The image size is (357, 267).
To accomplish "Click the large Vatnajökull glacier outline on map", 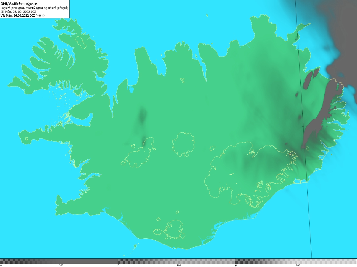I will [251, 175].
